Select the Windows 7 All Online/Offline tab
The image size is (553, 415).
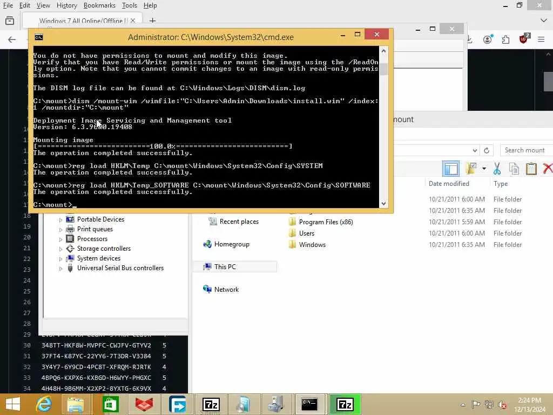coord(81,21)
